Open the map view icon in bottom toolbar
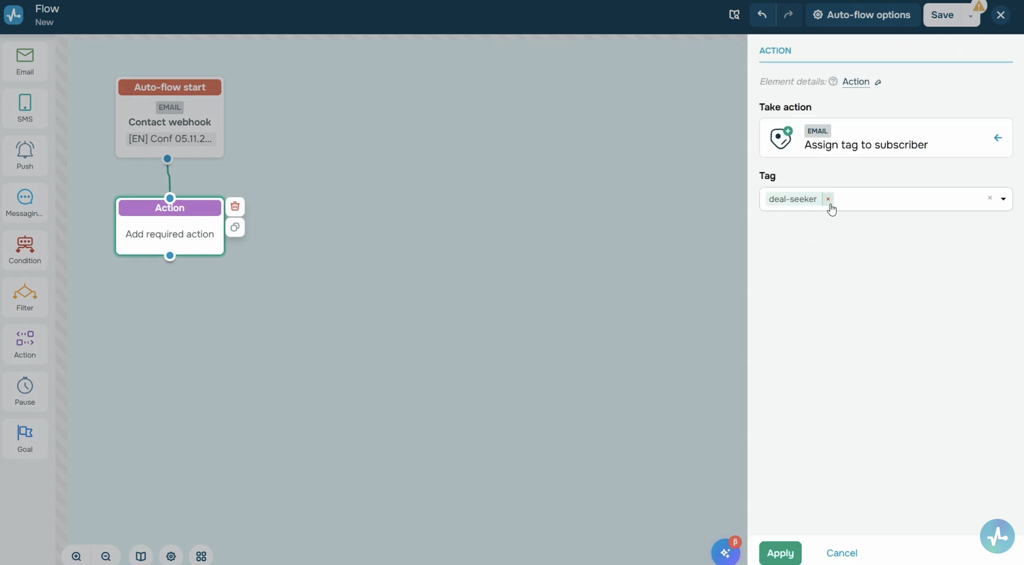Screen dimensions: 1024x565 tap(141, 556)
